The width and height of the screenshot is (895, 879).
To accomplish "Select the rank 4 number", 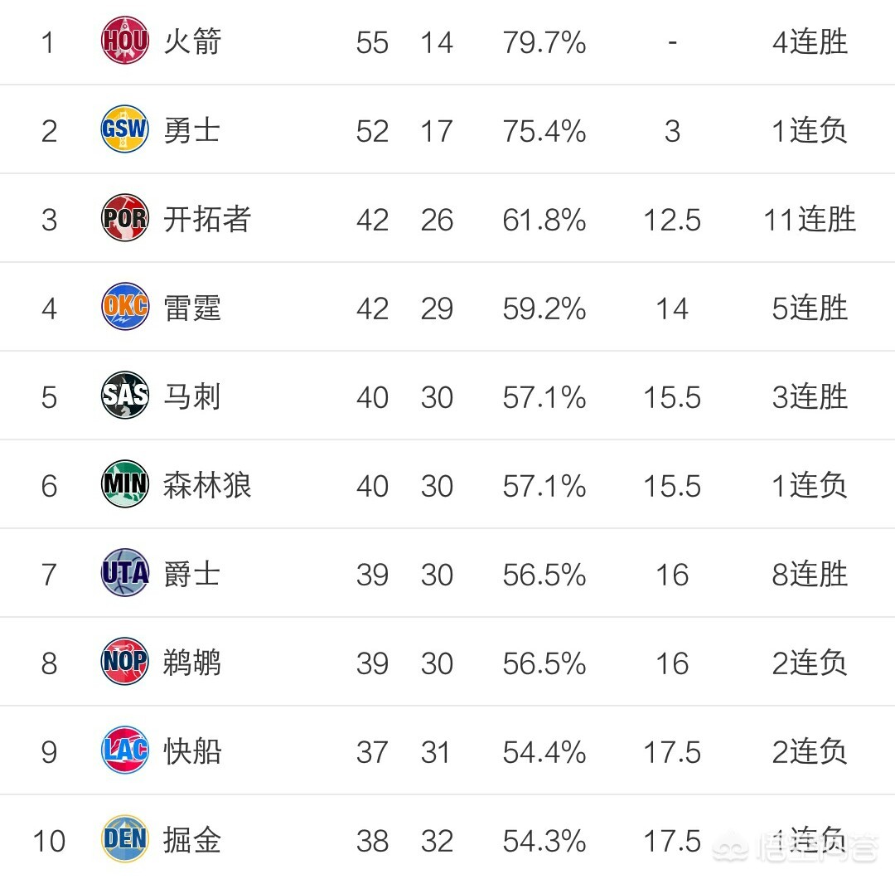I will click(x=49, y=308).
